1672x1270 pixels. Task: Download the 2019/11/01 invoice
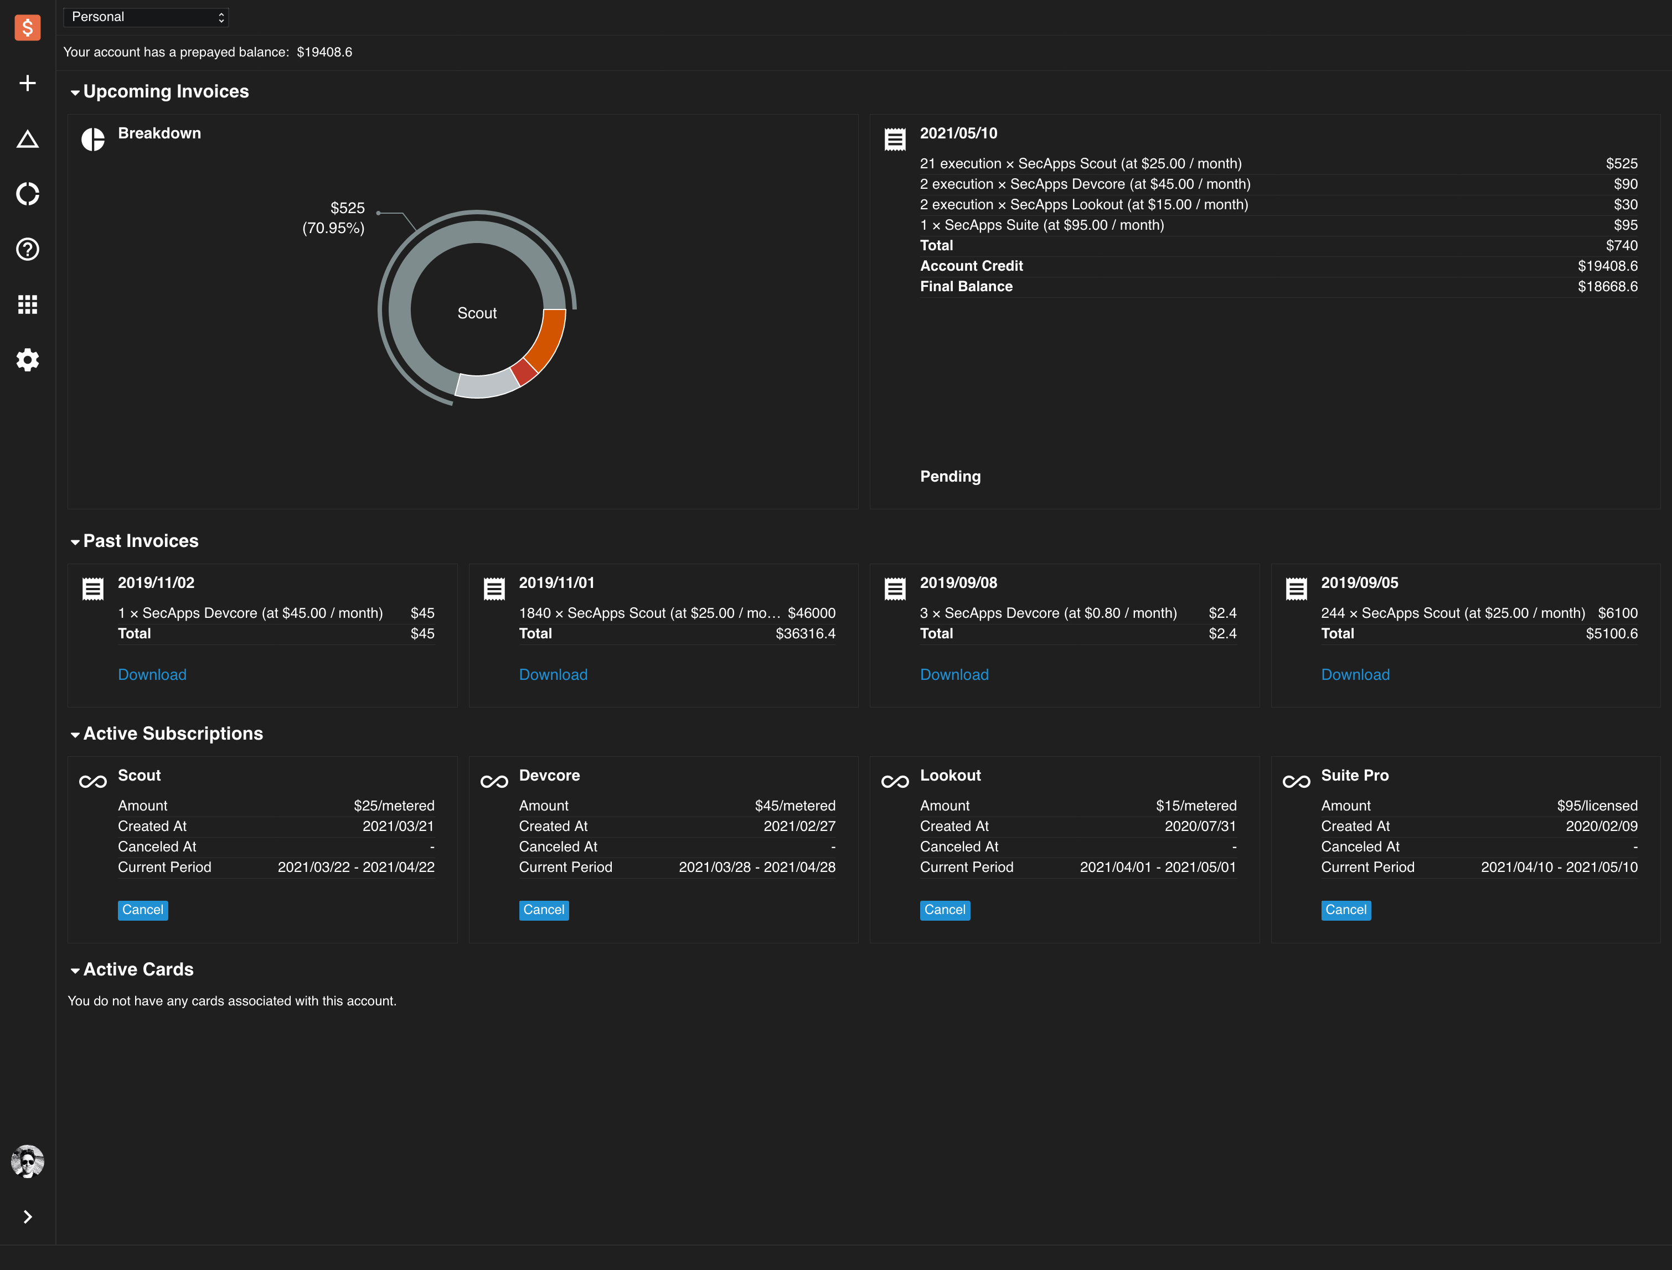coord(553,674)
